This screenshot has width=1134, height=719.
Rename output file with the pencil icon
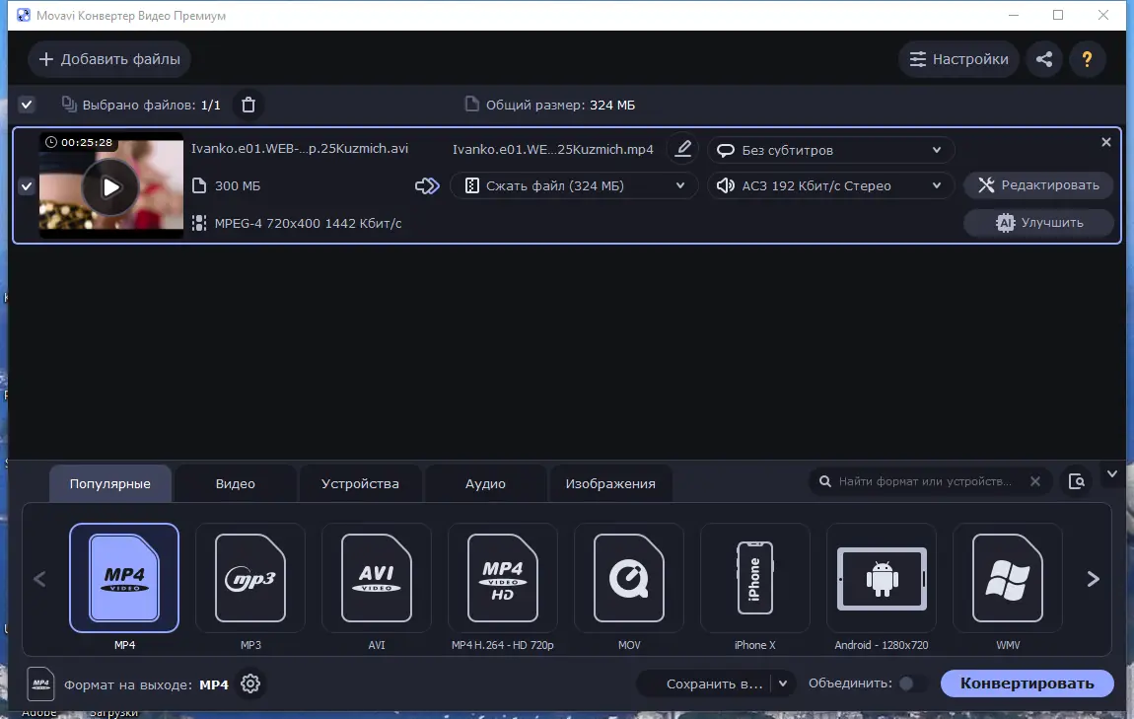682,149
